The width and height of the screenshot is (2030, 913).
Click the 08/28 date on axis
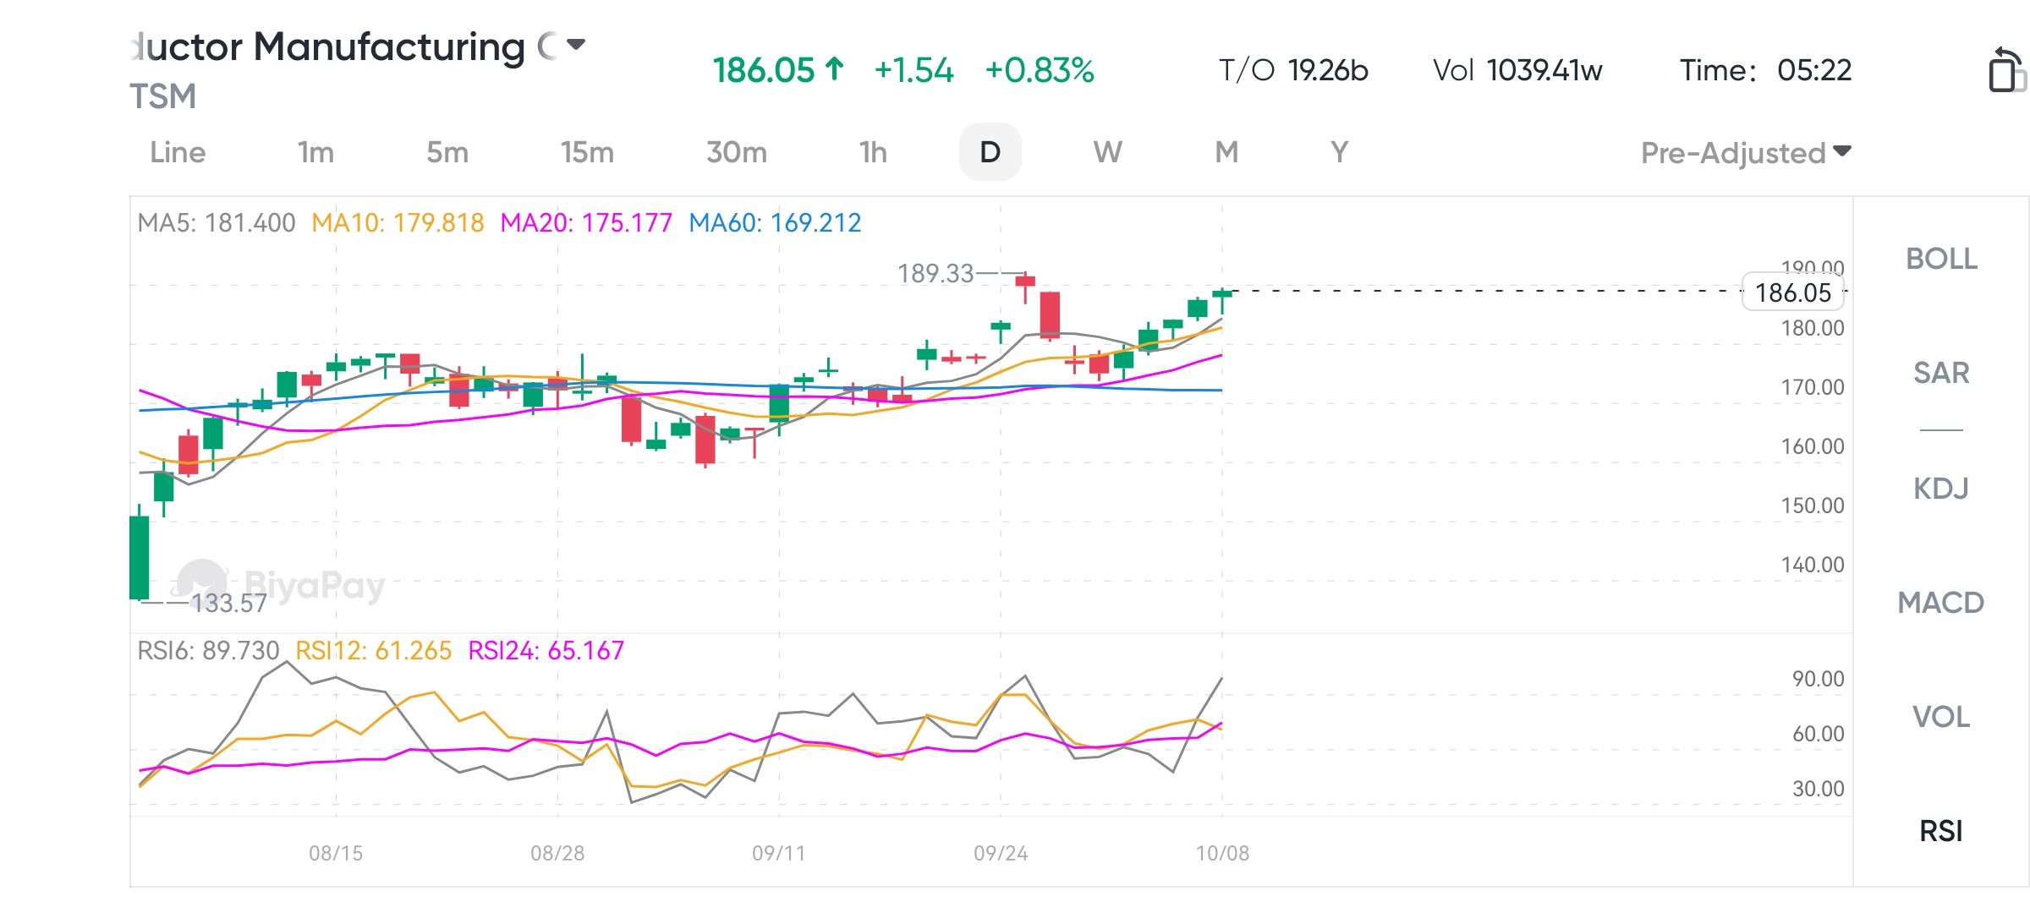tap(557, 853)
